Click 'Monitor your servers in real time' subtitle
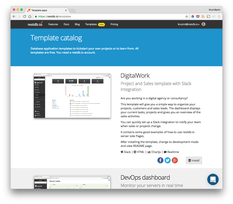 [152, 185]
